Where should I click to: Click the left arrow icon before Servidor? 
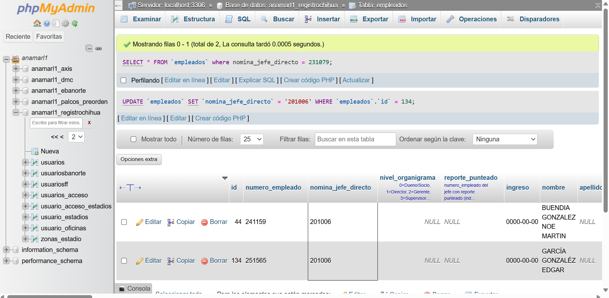(118, 5)
